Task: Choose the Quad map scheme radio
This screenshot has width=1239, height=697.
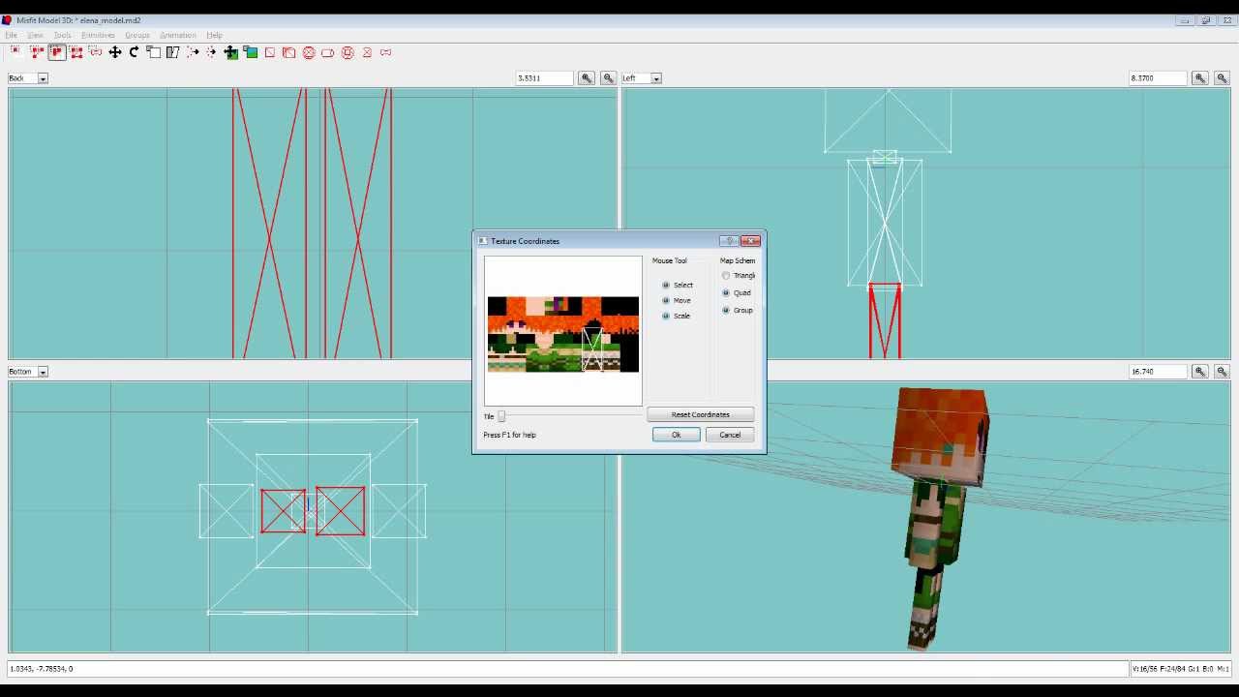Action: [x=726, y=292]
